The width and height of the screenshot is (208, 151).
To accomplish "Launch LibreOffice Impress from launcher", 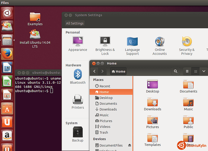I will 7,95.
